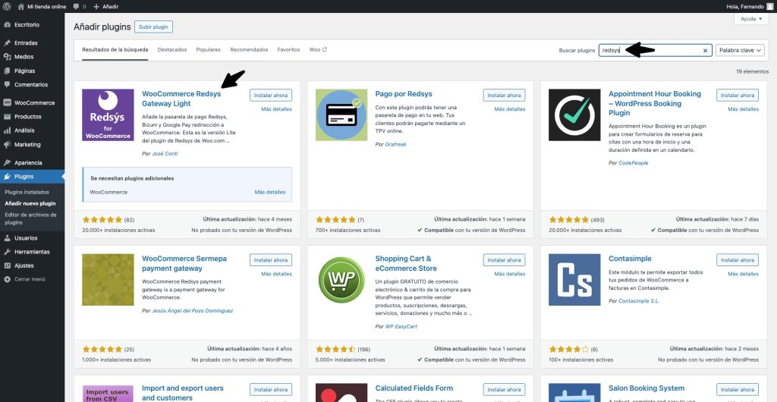View Más detalles for required WooCommerce plugin
The image size is (777, 402).
(270, 192)
